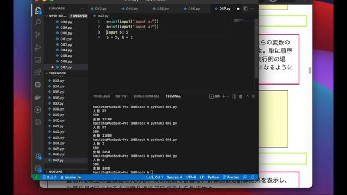347x195 pixels.
Task: Open the Search view in activity bar
Action: 38,22
